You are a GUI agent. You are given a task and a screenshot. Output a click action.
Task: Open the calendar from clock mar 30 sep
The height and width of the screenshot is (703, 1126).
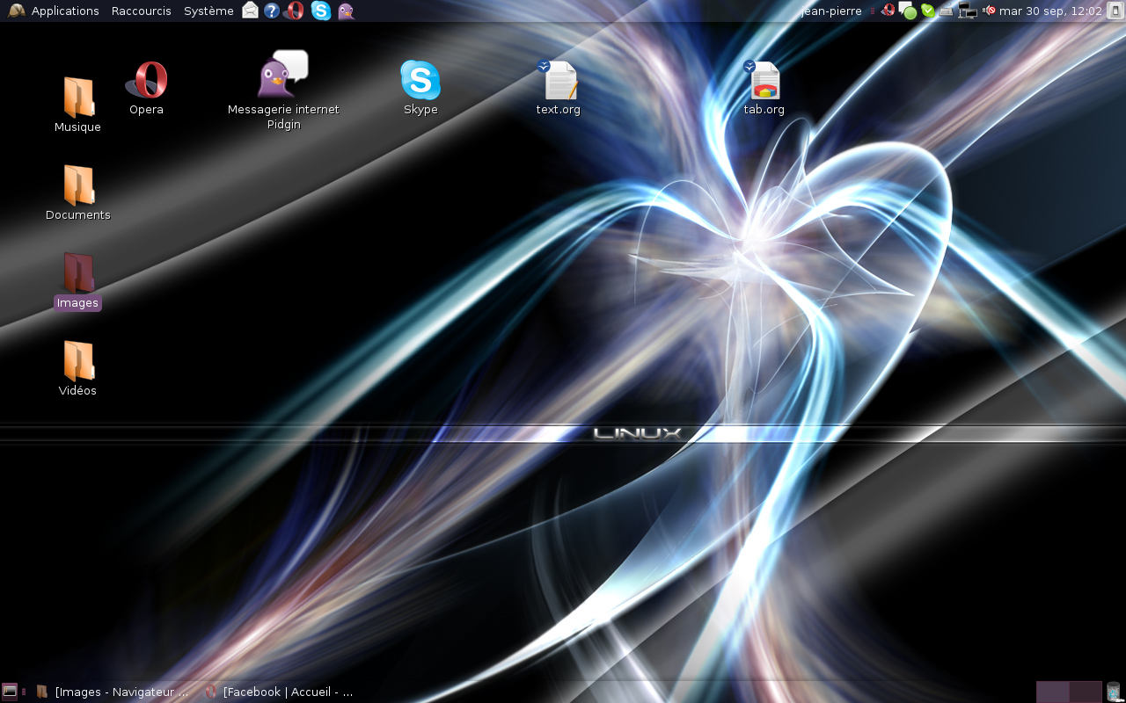(1050, 11)
